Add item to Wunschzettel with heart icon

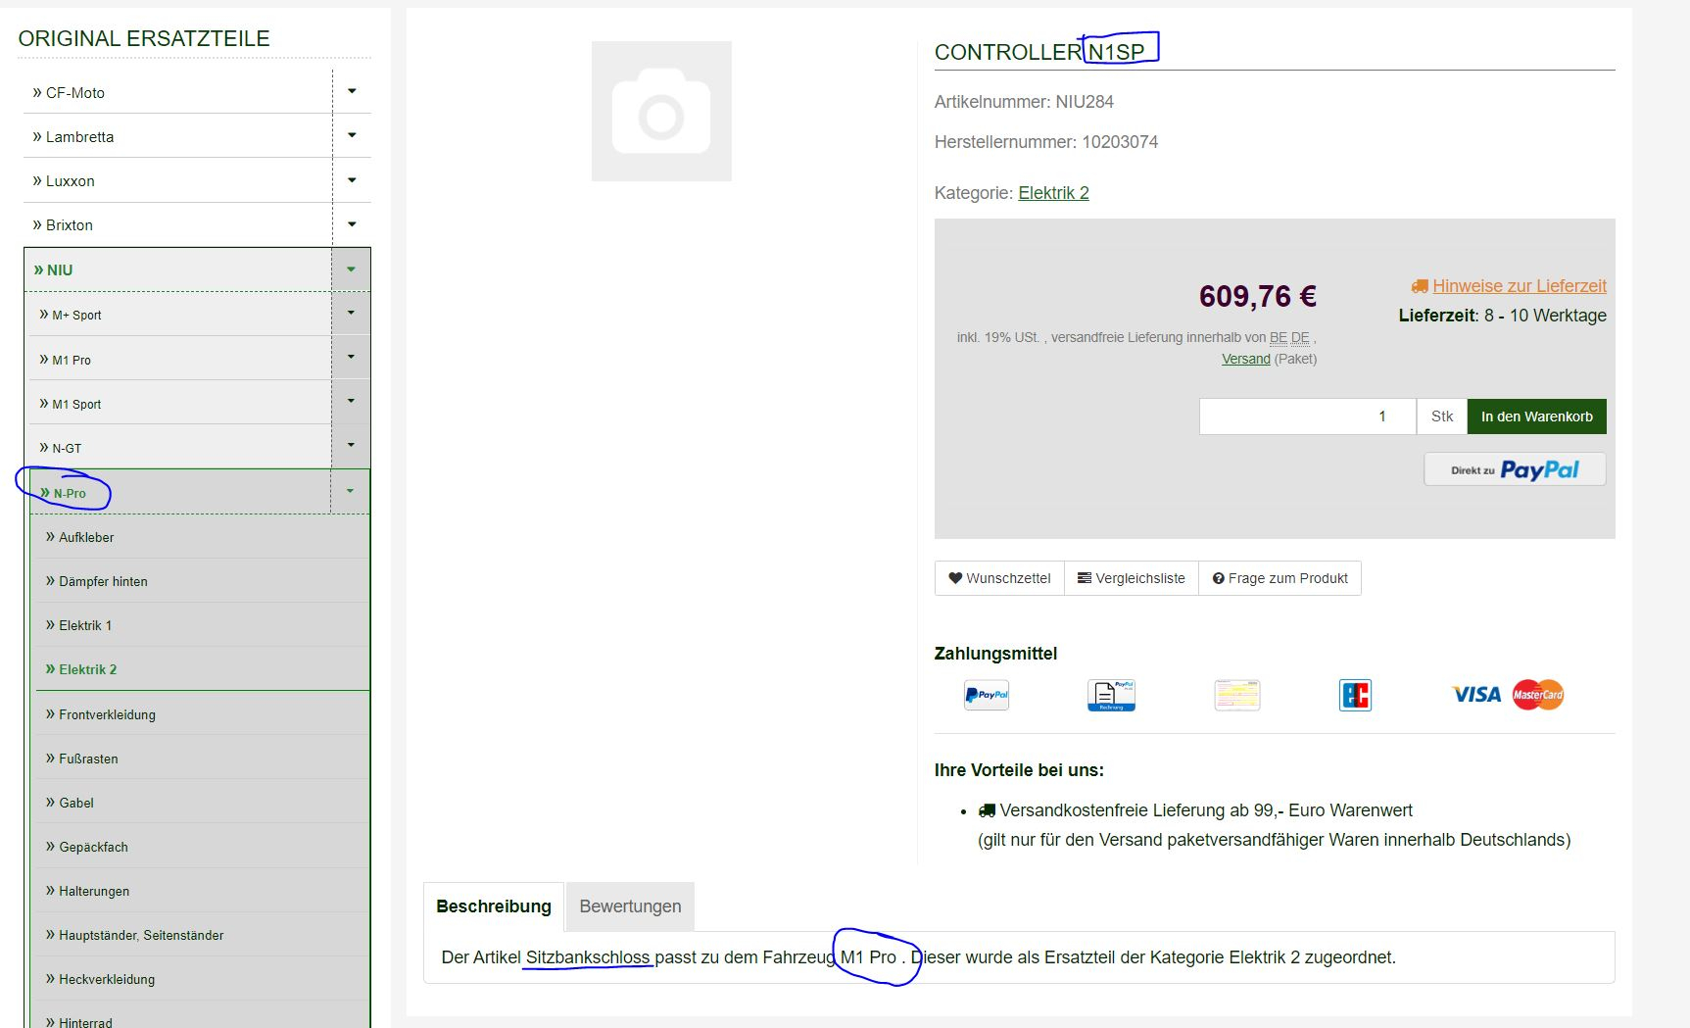(999, 578)
